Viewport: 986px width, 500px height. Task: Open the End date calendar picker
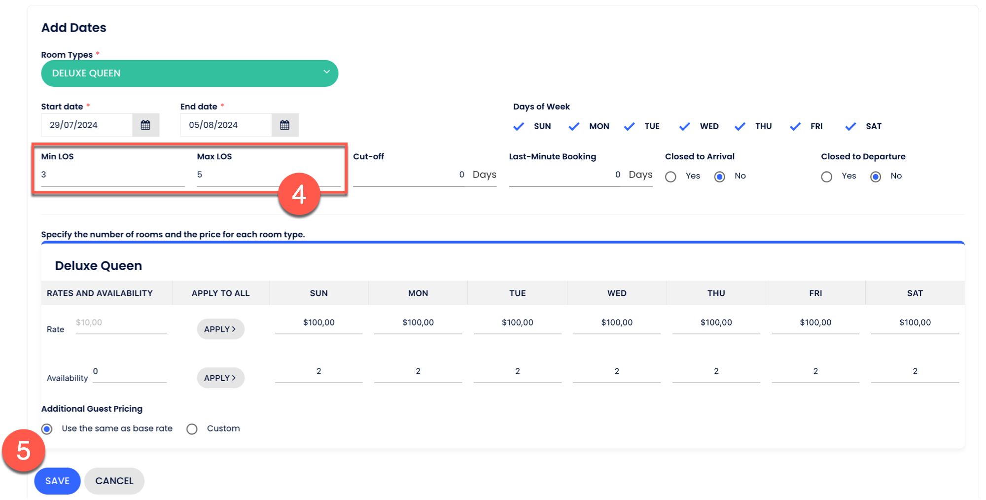284,125
